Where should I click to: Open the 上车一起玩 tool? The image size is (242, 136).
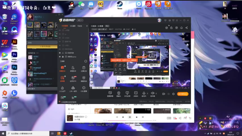(x=73, y=89)
